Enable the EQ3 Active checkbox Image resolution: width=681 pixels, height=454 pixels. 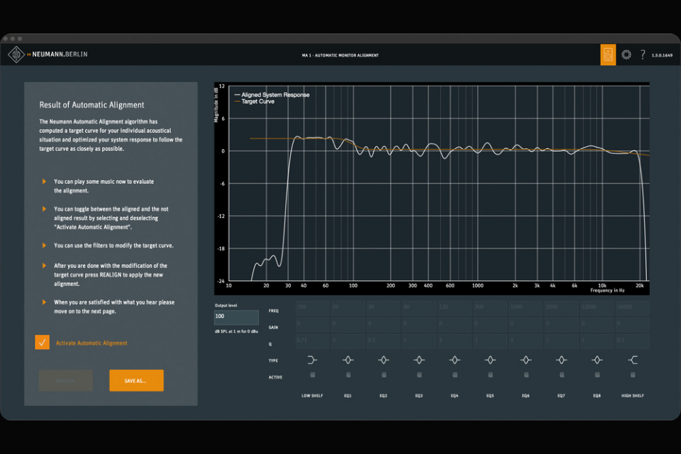(x=419, y=375)
